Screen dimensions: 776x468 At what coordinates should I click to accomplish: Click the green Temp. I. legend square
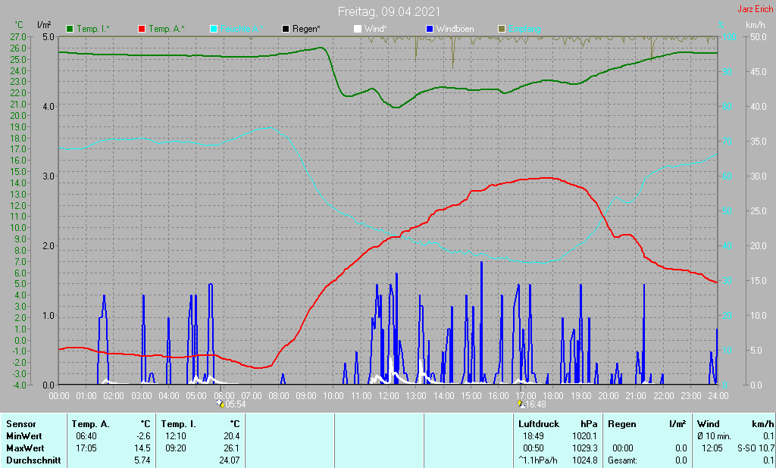click(x=70, y=29)
